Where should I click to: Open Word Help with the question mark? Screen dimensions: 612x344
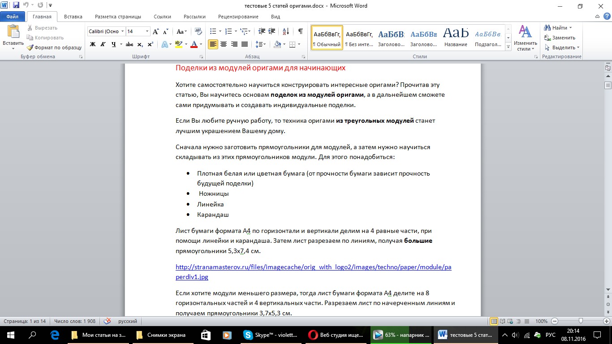tap(607, 17)
